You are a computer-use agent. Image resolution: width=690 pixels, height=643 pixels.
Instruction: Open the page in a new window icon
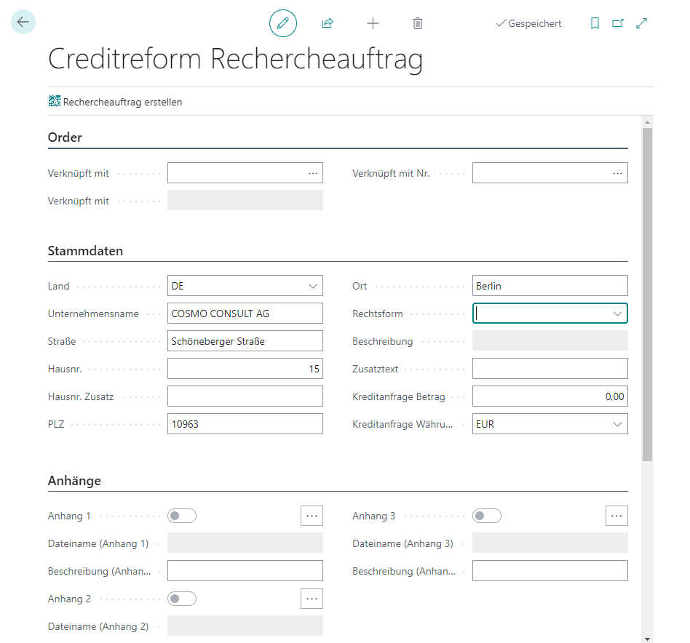pyautogui.click(x=618, y=23)
